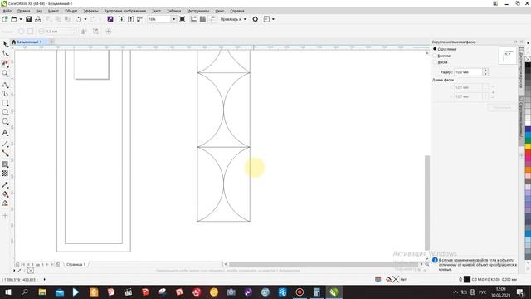Click the purple search content icon
The image size is (531, 299).
click(110, 19)
